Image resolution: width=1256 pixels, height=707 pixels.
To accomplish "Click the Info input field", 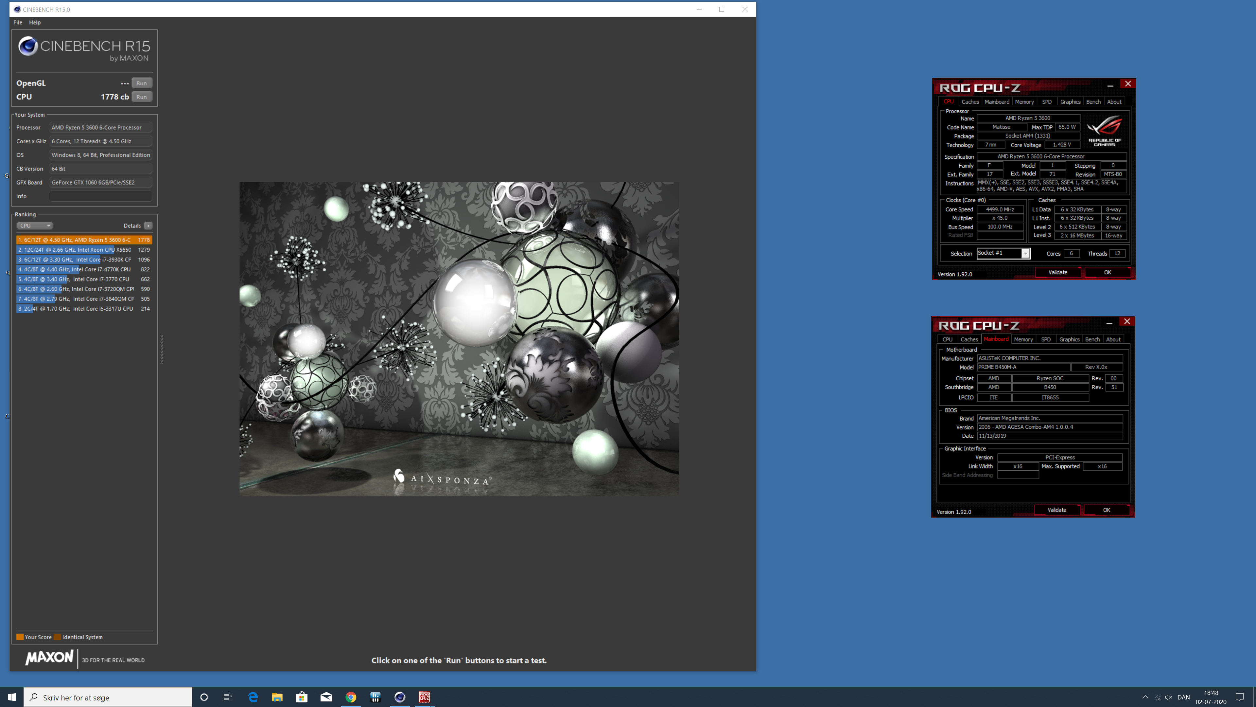I will click(x=100, y=196).
